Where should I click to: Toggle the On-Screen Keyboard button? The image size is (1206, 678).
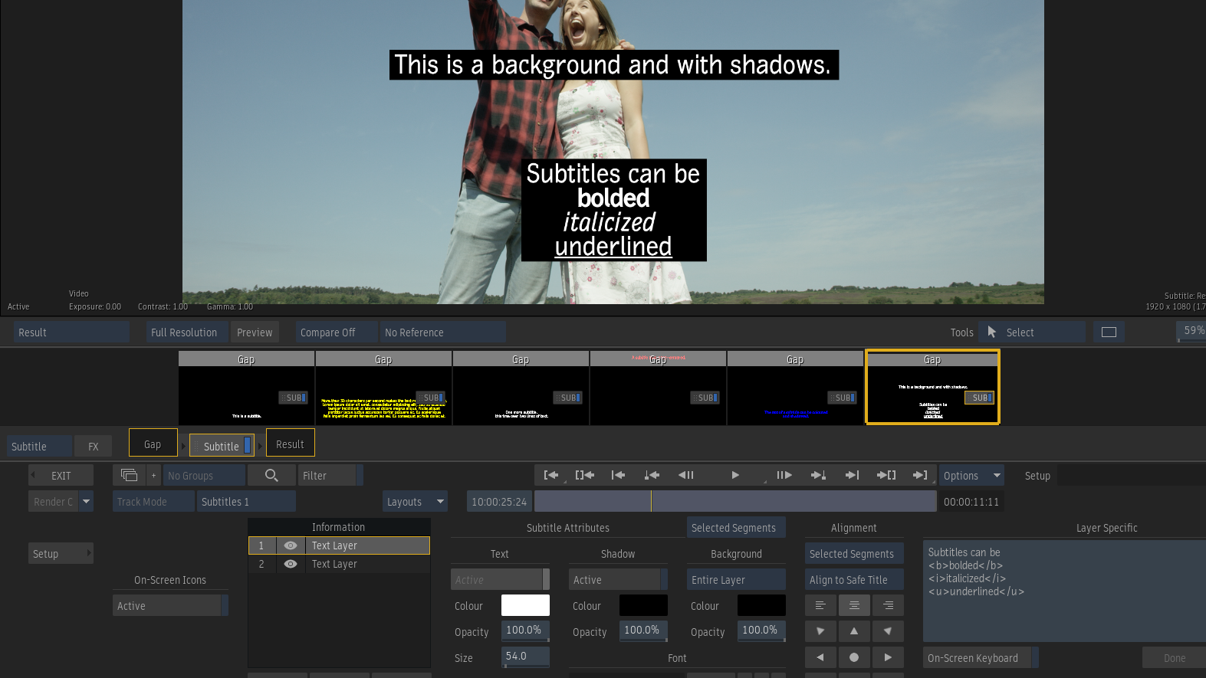[x=981, y=657]
